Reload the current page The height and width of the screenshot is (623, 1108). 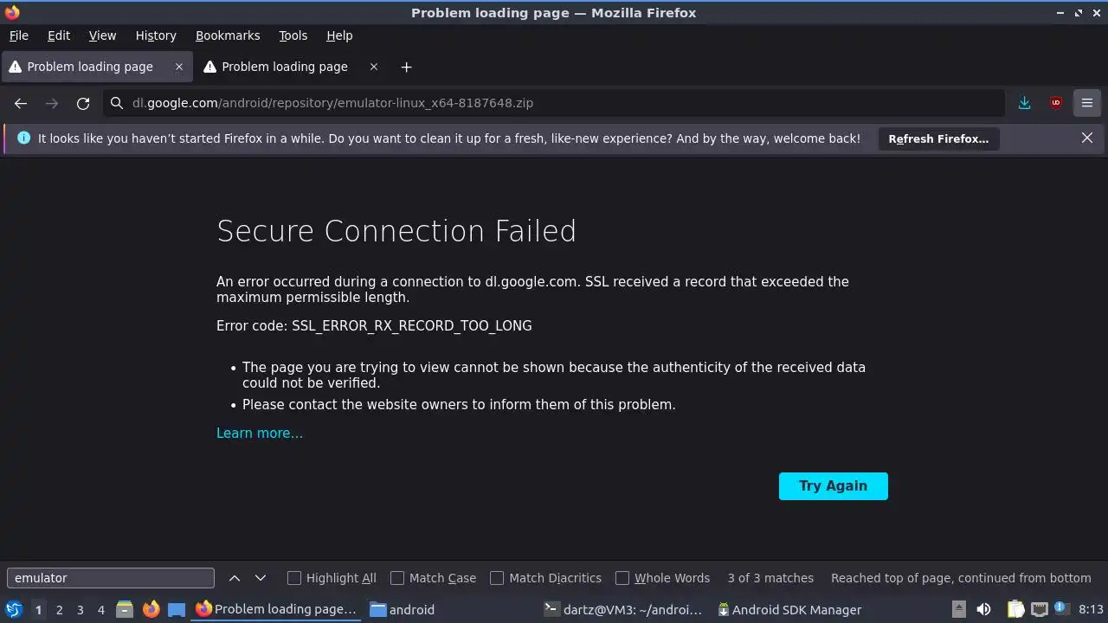(x=83, y=103)
